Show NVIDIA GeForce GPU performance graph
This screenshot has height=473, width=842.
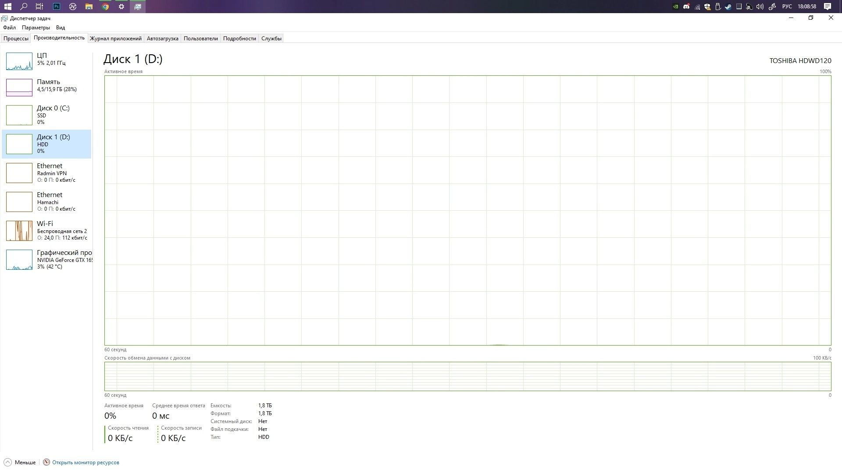[19, 259]
